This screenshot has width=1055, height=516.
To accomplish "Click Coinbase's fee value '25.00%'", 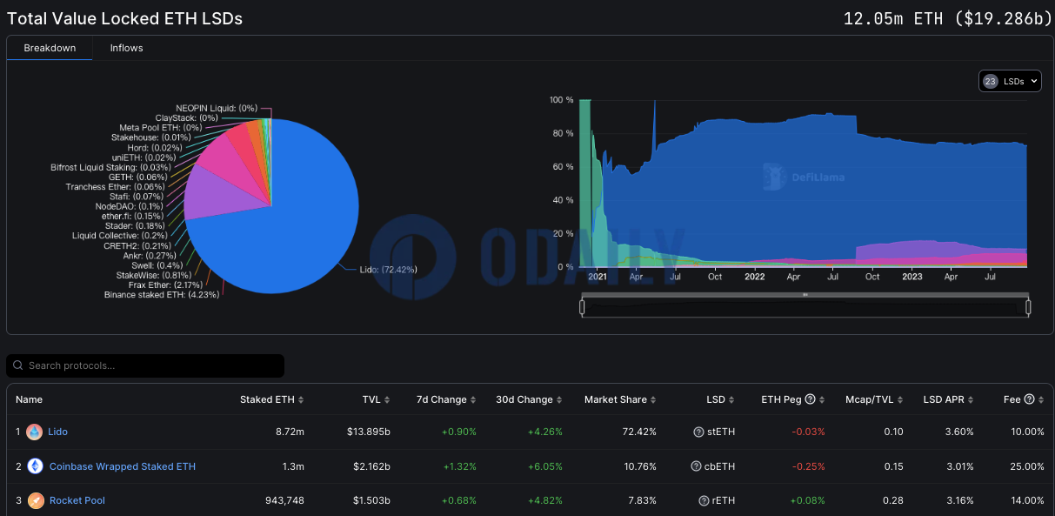I will tap(1027, 466).
